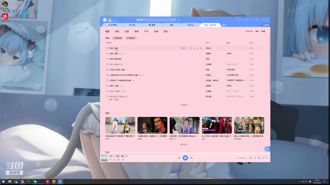This screenshot has width=330, height=185.
Task: Open video thumbnail of man wearing headphones
Action: tap(152, 125)
